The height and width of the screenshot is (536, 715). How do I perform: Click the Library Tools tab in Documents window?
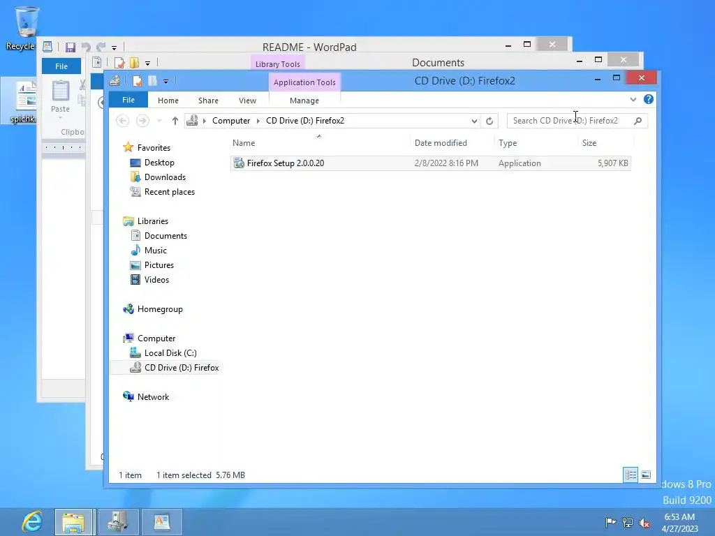pos(277,64)
